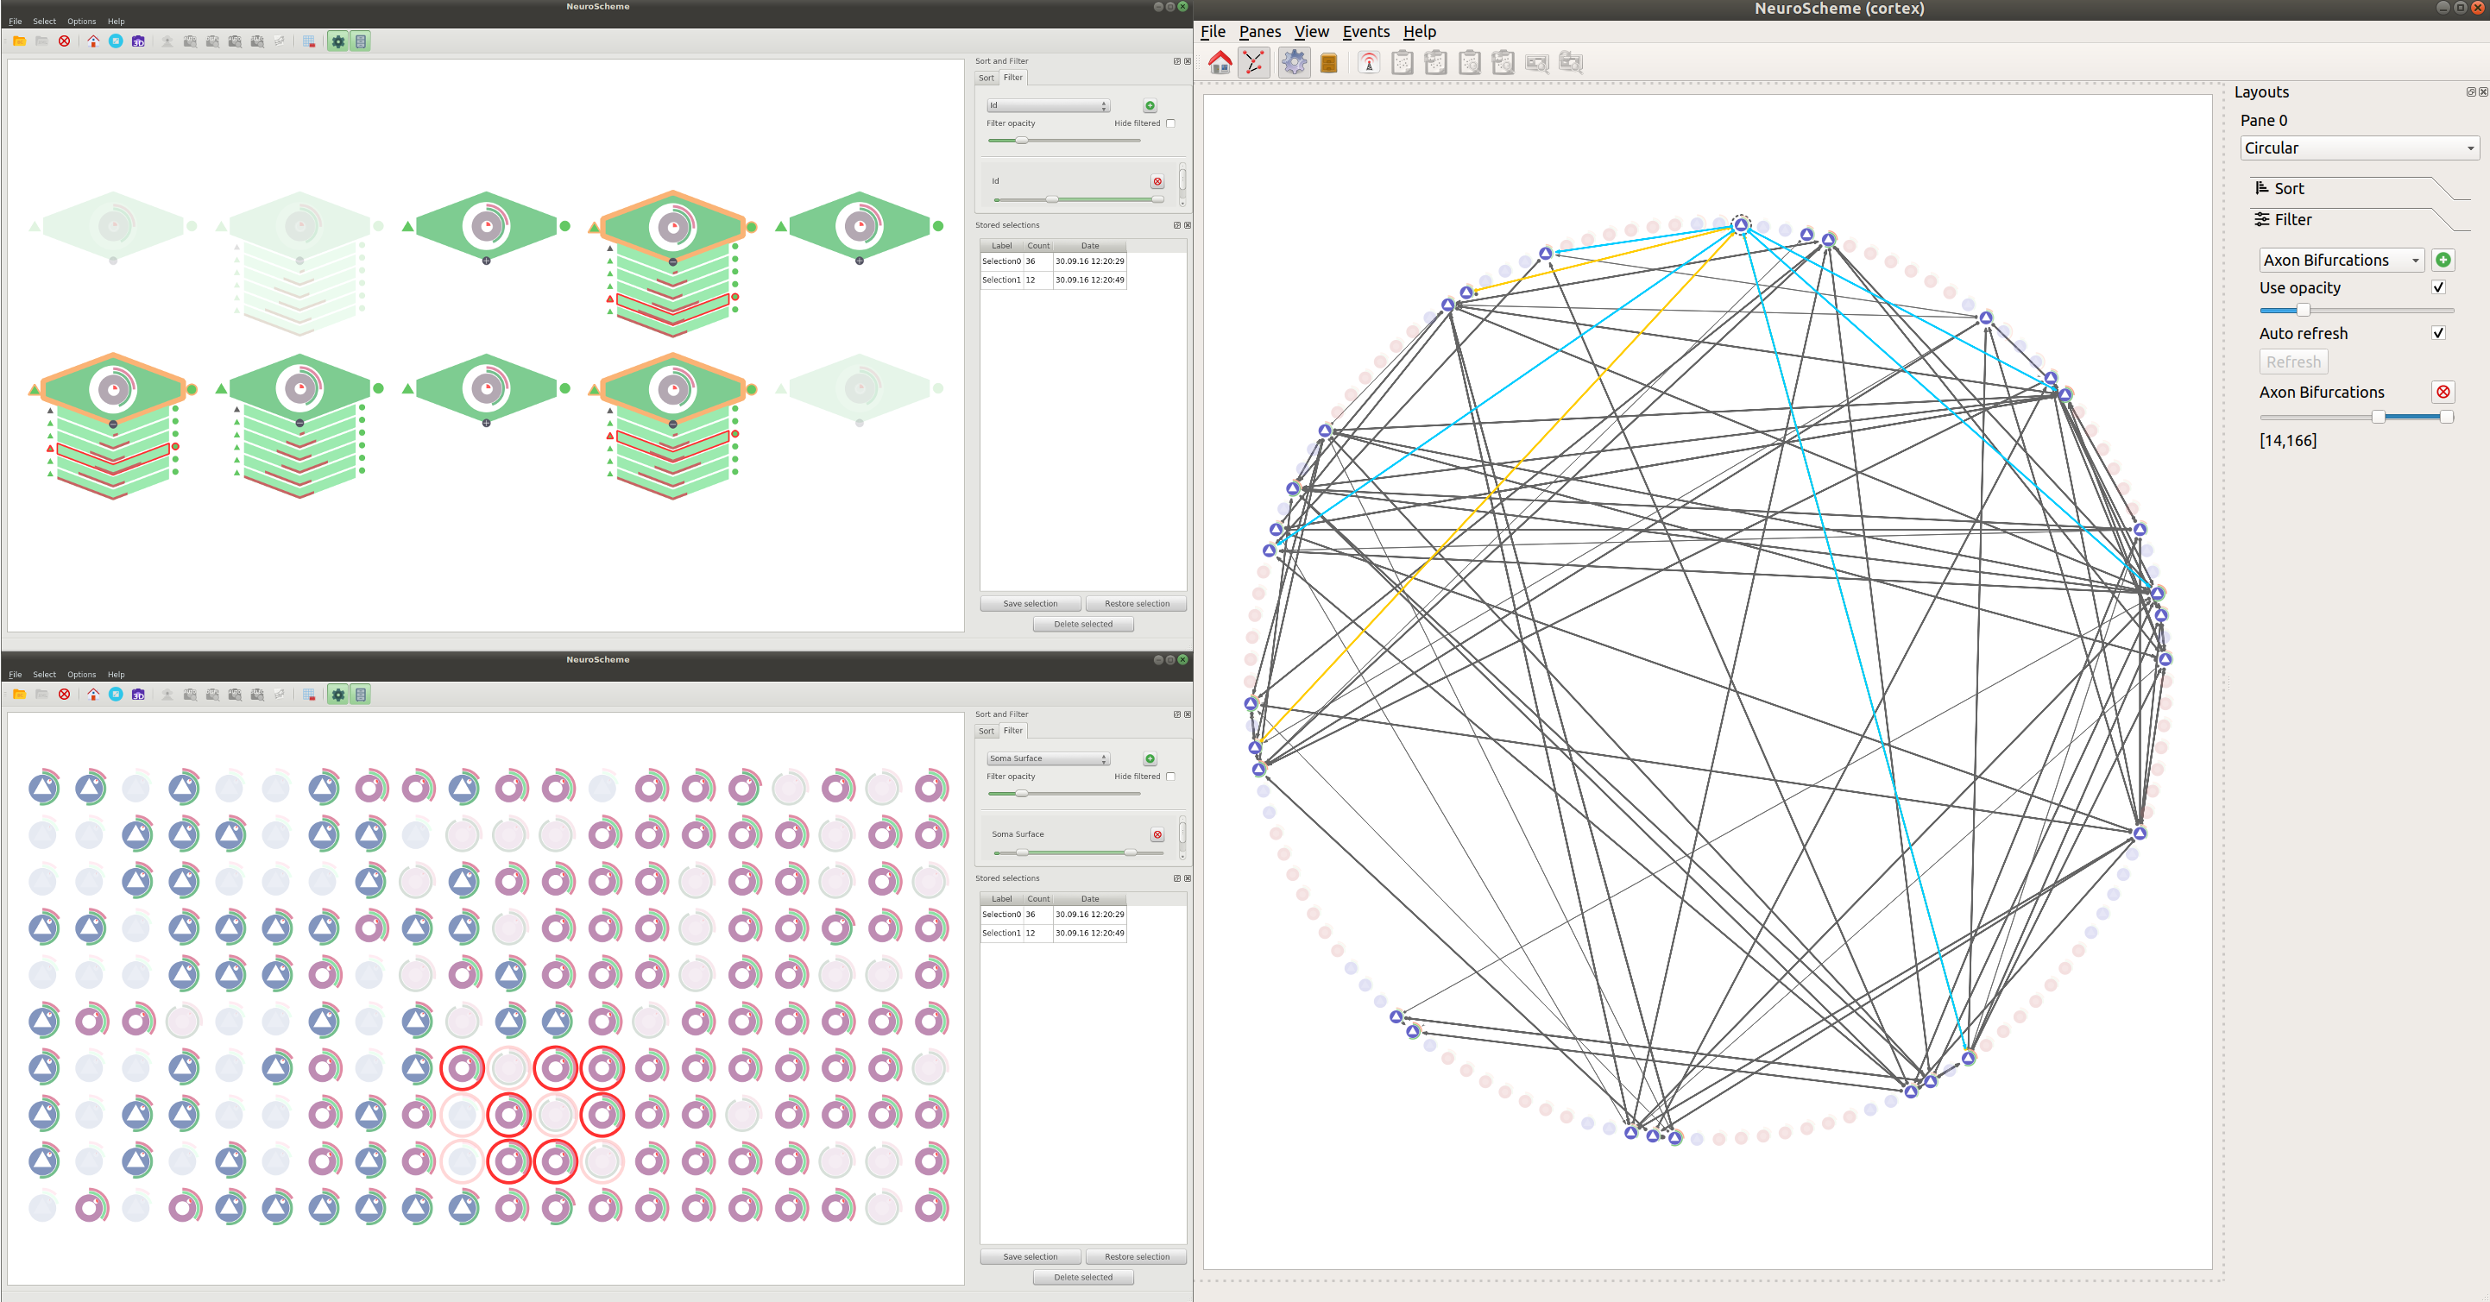Click the Use opacity slider handle
The image size is (2490, 1302).
click(x=2303, y=311)
